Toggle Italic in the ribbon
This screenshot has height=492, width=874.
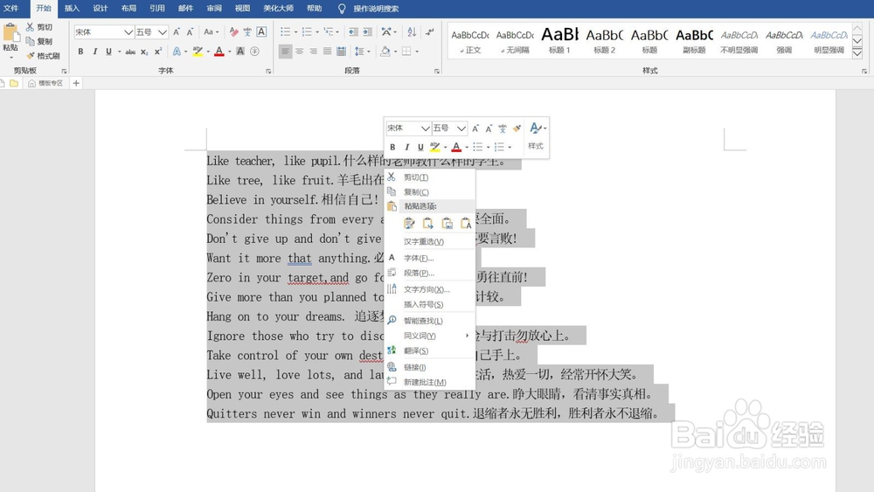pos(94,52)
